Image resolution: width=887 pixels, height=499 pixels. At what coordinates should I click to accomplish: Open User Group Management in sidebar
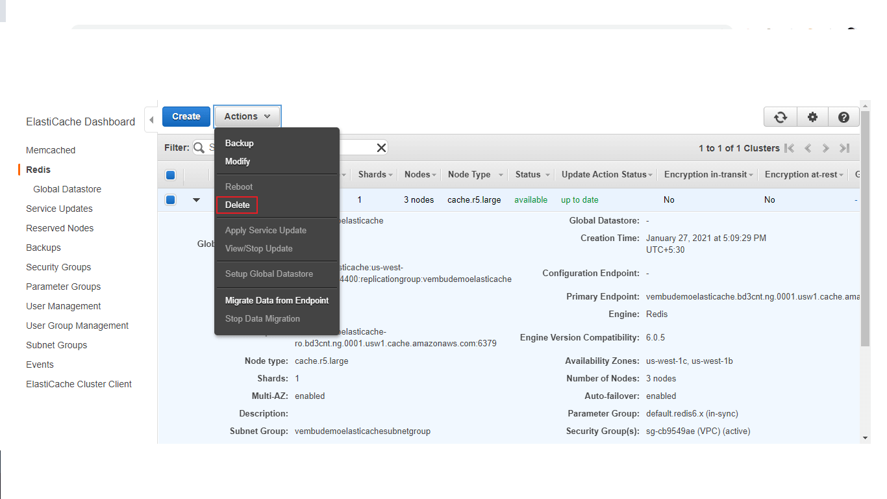[x=77, y=326]
